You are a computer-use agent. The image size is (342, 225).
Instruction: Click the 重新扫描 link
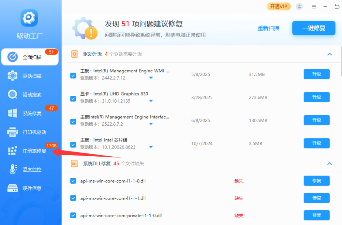(x=268, y=28)
